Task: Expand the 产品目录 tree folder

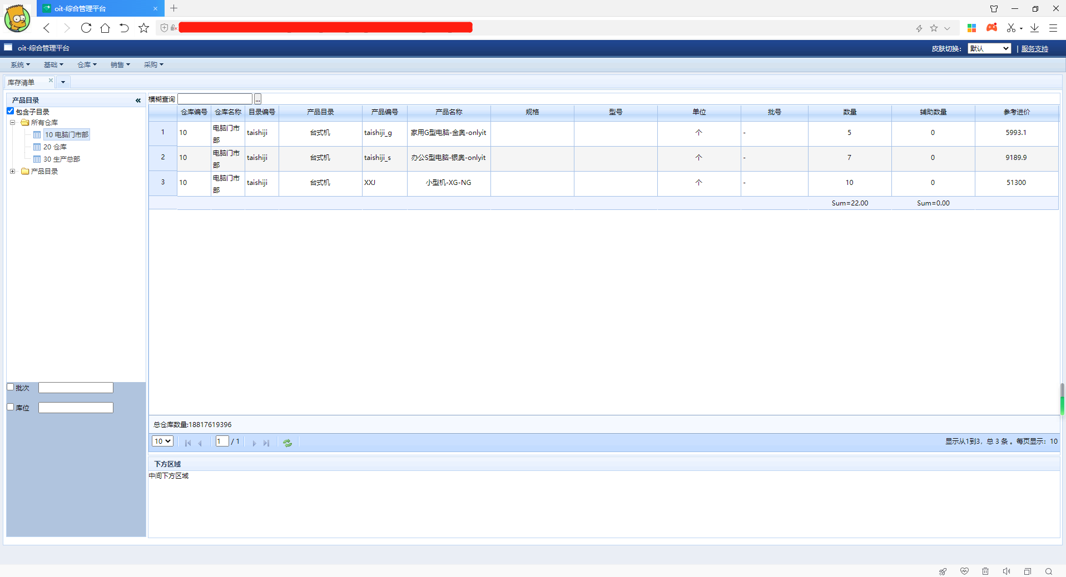Action: click(x=13, y=172)
